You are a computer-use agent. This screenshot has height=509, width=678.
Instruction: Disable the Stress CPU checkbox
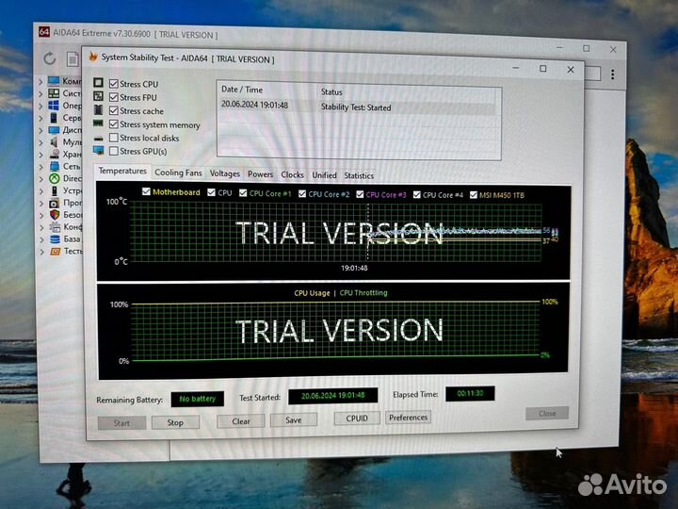tap(114, 84)
